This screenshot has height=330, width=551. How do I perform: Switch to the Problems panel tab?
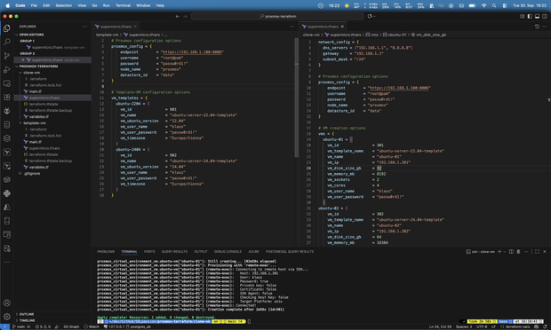[x=106, y=251]
